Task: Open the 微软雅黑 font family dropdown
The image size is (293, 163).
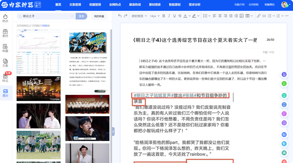Action: tap(139, 16)
